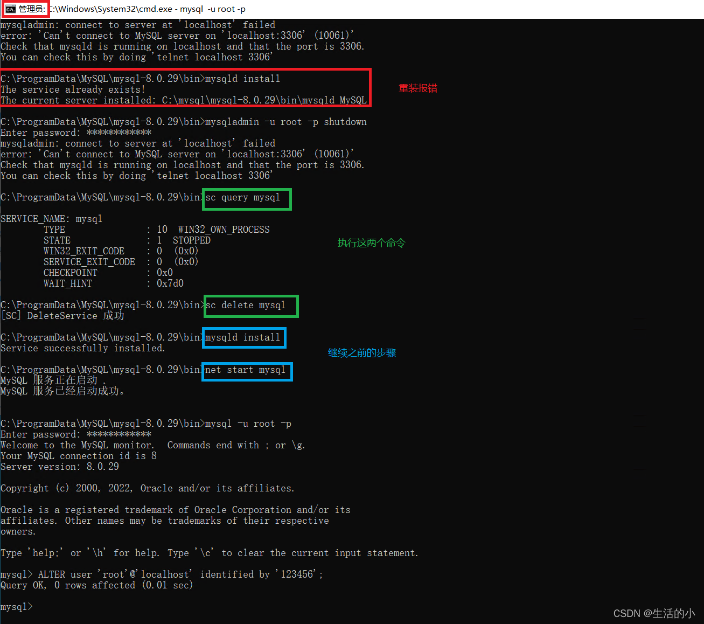Click the 'MySQL 服务正在启动' line
The width and height of the screenshot is (704, 624).
coord(53,380)
